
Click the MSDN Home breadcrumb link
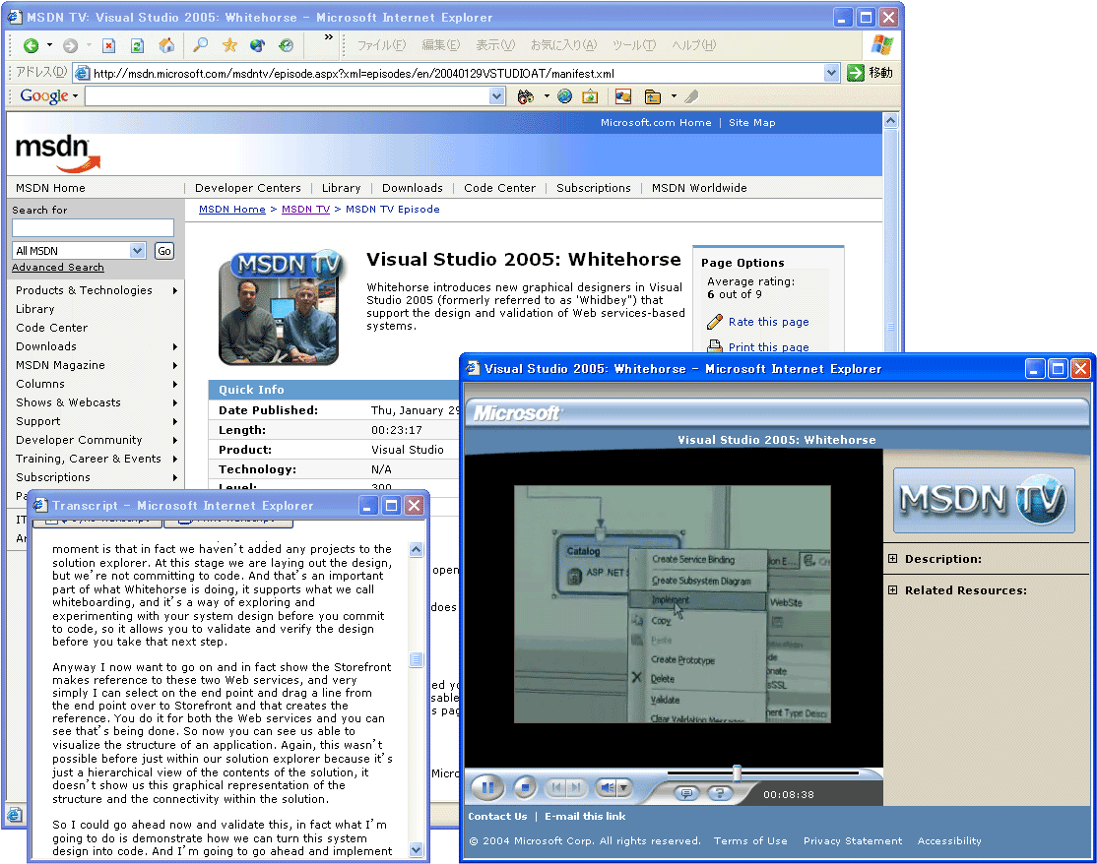(x=231, y=209)
